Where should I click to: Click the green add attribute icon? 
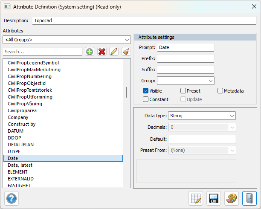click(90, 52)
